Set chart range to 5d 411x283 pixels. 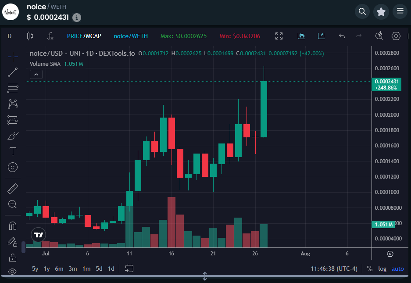(x=99, y=269)
